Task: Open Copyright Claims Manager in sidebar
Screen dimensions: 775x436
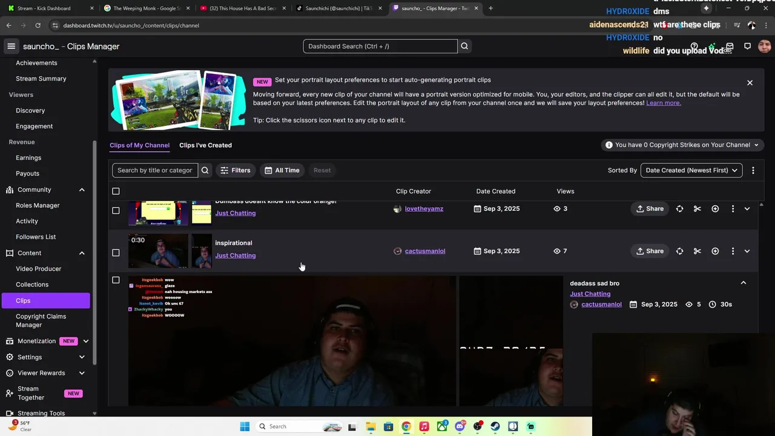Action: click(41, 320)
